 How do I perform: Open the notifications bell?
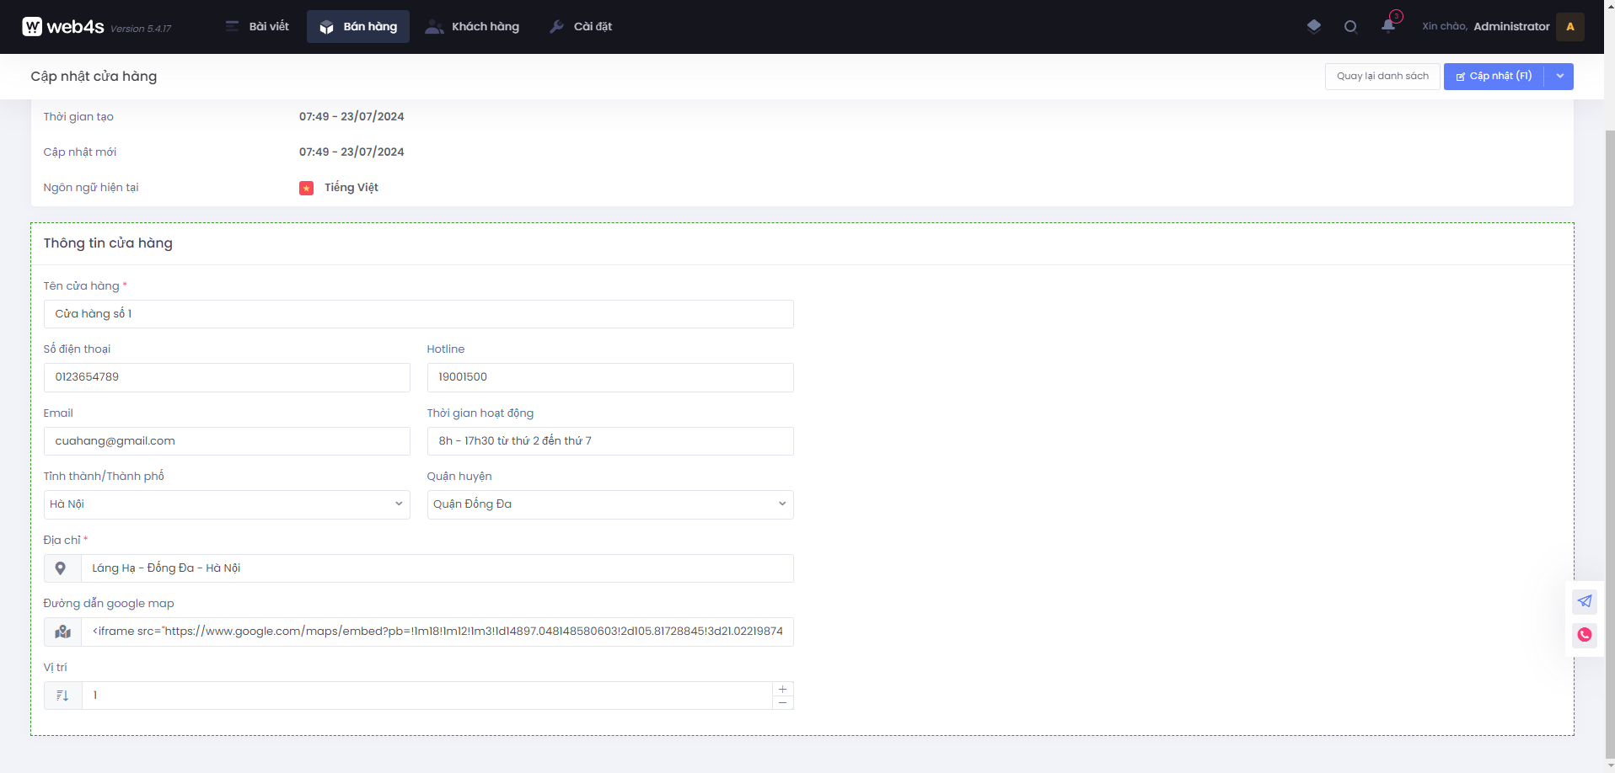[x=1388, y=25]
